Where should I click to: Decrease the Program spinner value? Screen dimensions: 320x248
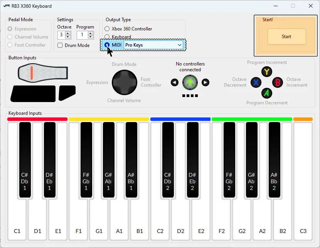[91, 37]
